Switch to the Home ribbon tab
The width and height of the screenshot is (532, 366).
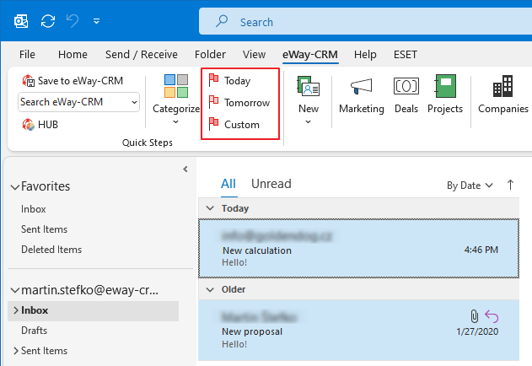[73, 54]
